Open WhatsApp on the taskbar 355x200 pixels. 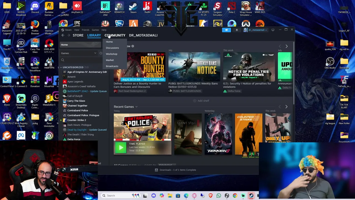[x=219, y=196]
